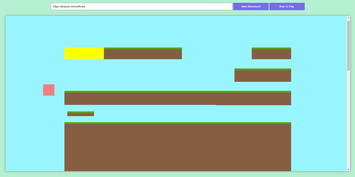Click the scrollbar down arrow
355x177 pixels.
(348, 170)
